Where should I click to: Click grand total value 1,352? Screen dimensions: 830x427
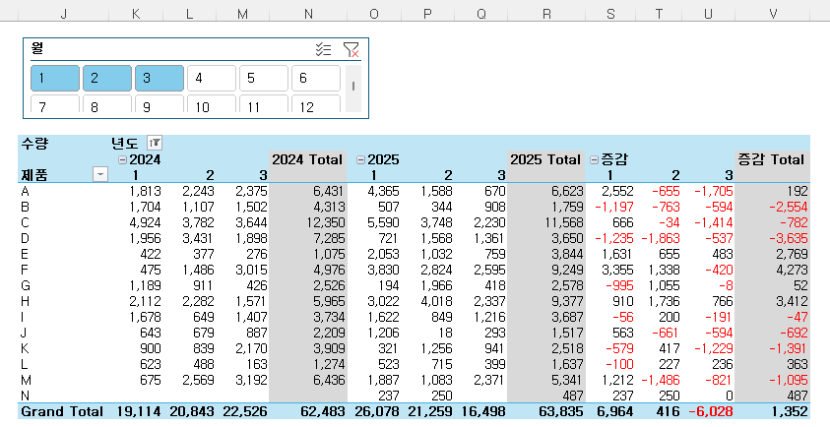pos(789,411)
